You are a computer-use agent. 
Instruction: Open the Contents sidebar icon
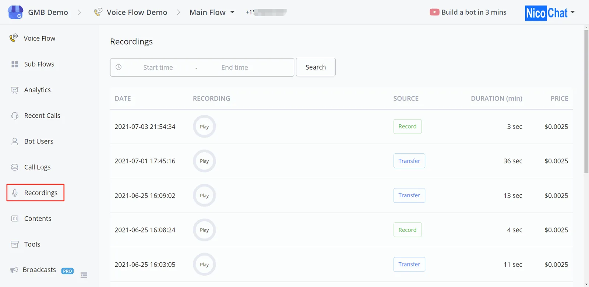click(15, 219)
